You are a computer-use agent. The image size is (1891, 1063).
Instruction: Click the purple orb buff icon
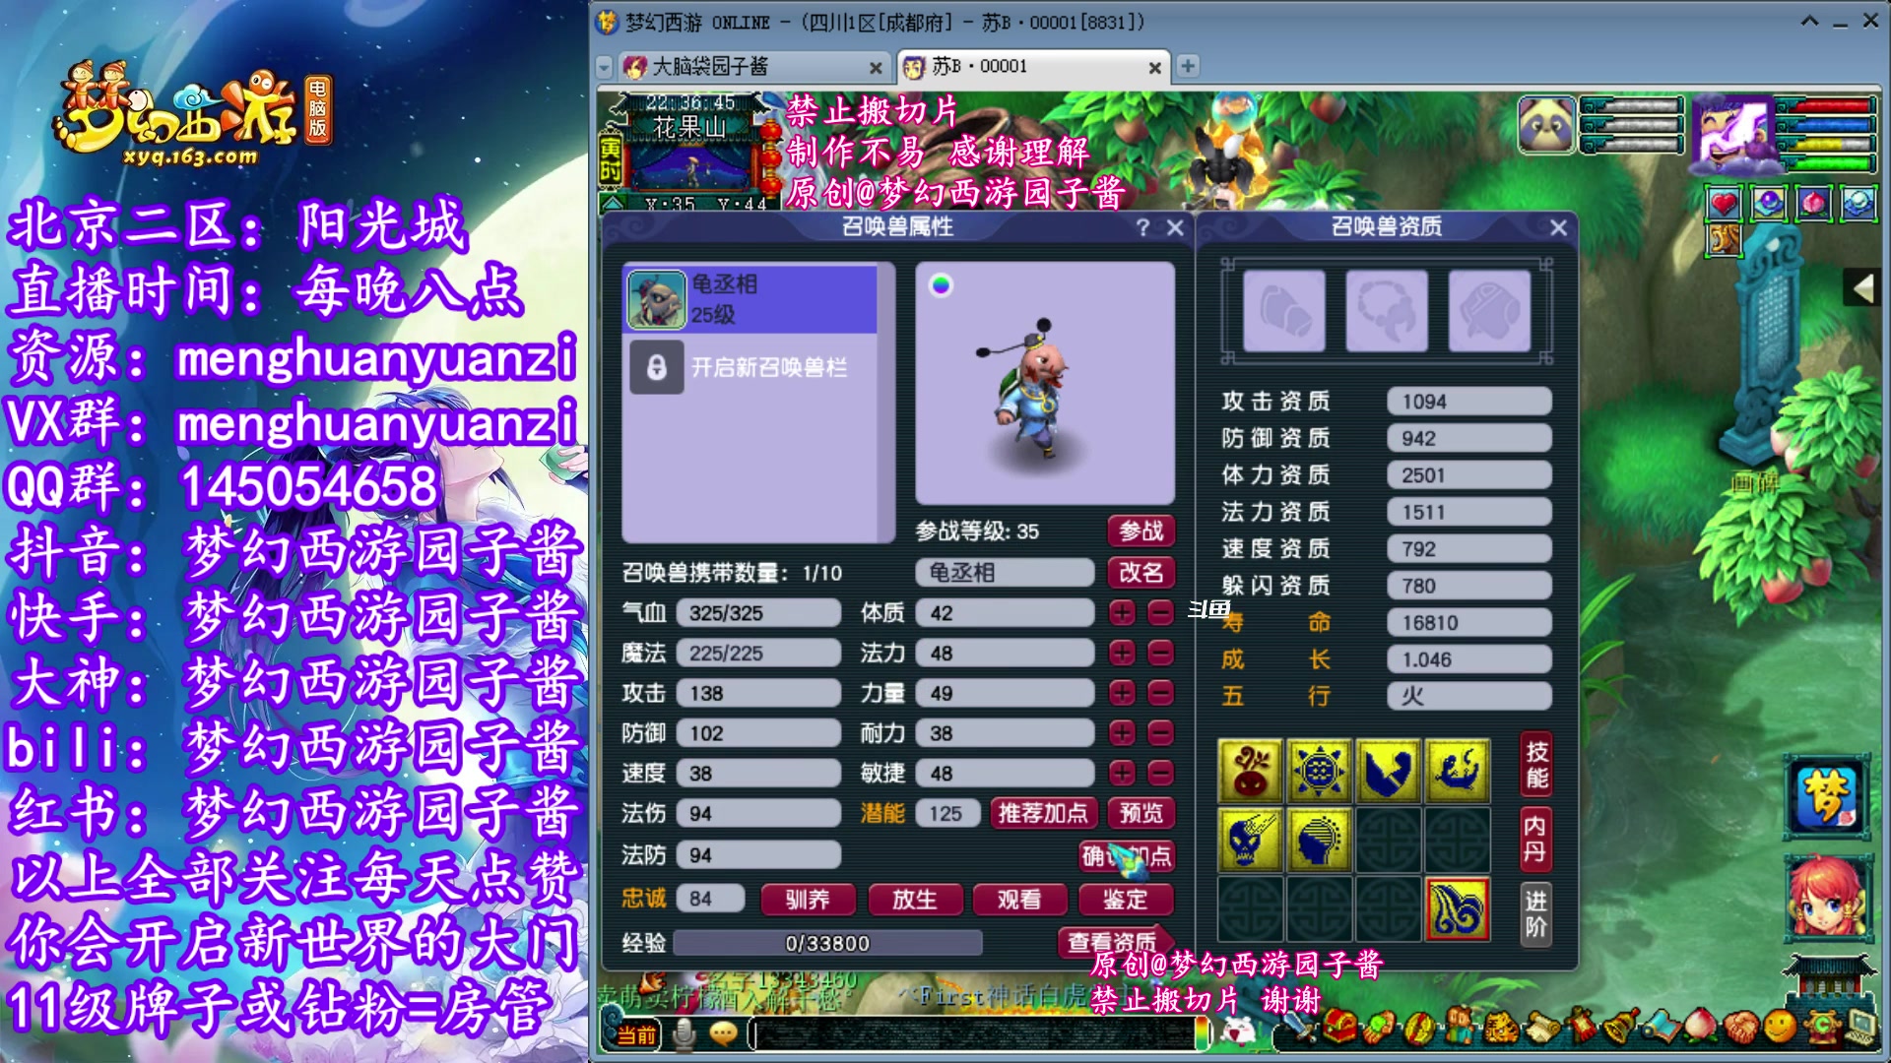1769,204
